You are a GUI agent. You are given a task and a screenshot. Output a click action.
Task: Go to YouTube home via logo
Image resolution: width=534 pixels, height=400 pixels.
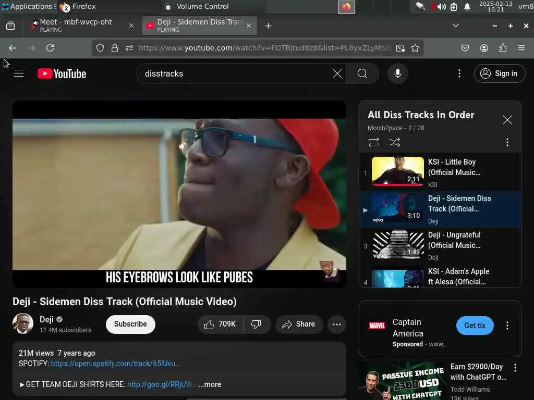click(62, 73)
